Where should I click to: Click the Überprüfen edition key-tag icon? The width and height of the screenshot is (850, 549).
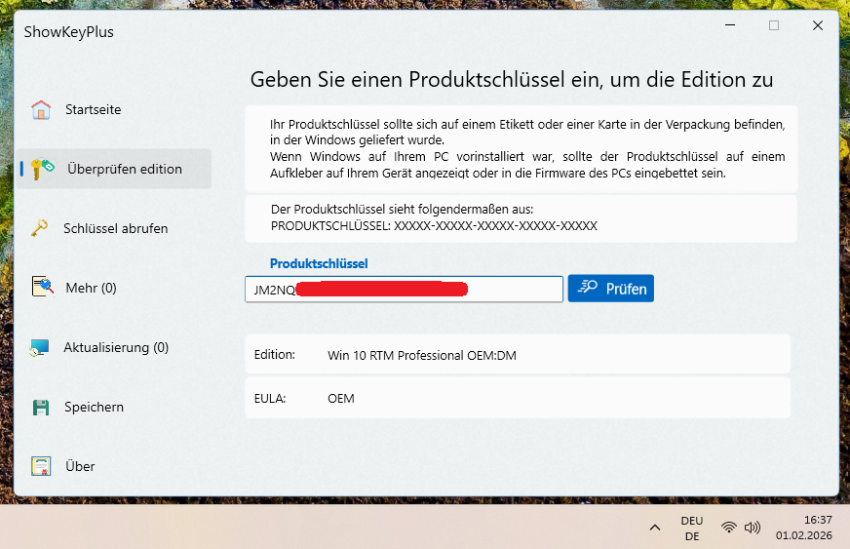[43, 169]
